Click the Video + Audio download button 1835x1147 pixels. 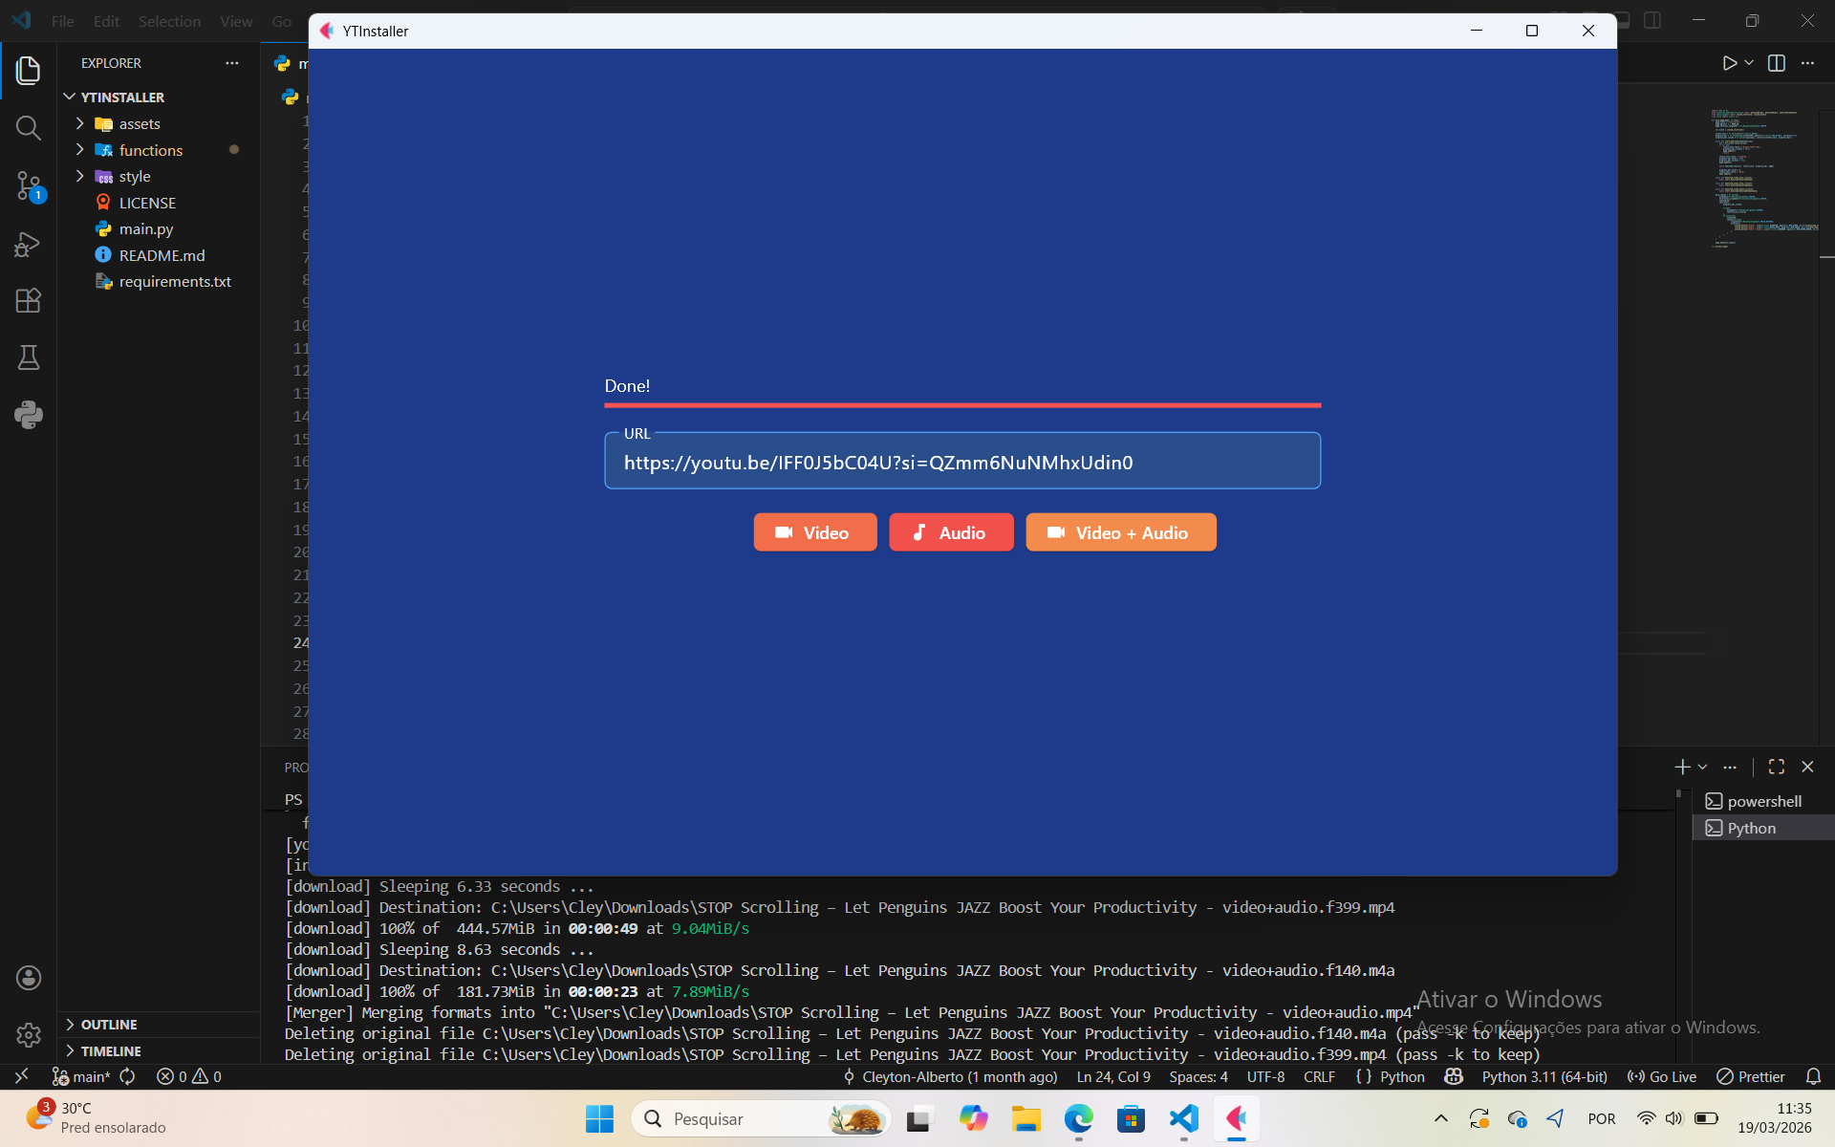(1120, 532)
